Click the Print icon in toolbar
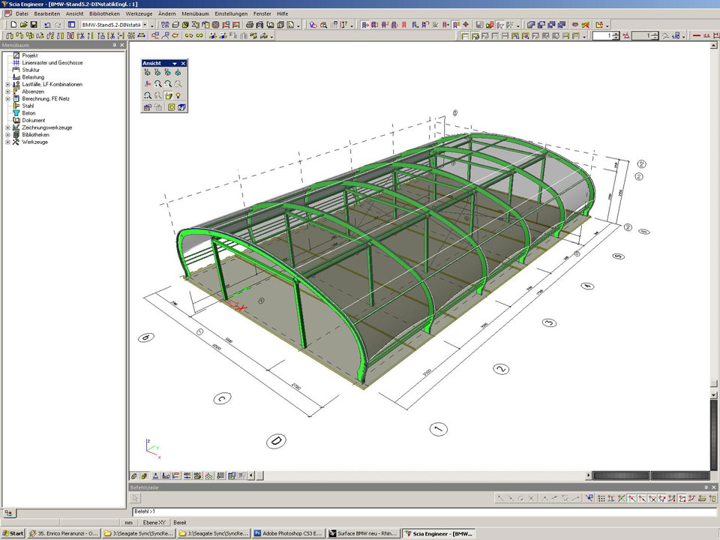The width and height of the screenshot is (720, 540). point(250,25)
